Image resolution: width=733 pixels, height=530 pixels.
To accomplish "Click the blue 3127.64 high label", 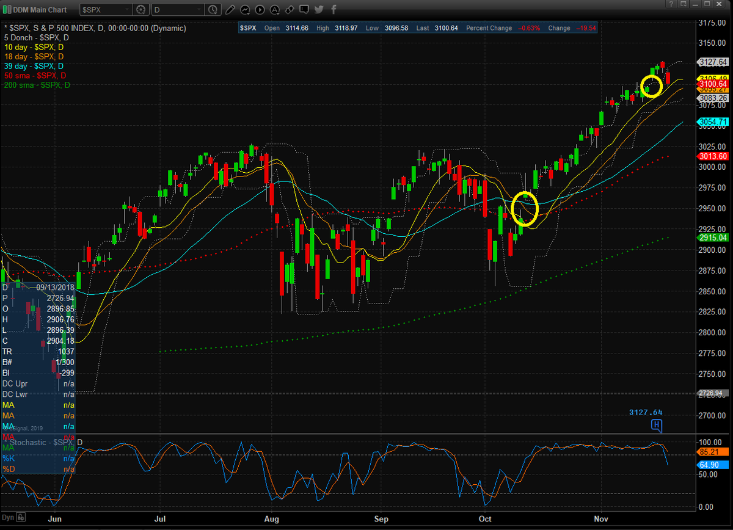I will pos(646,412).
